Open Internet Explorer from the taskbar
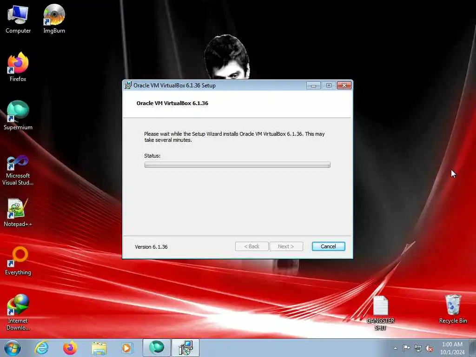 tap(41, 348)
